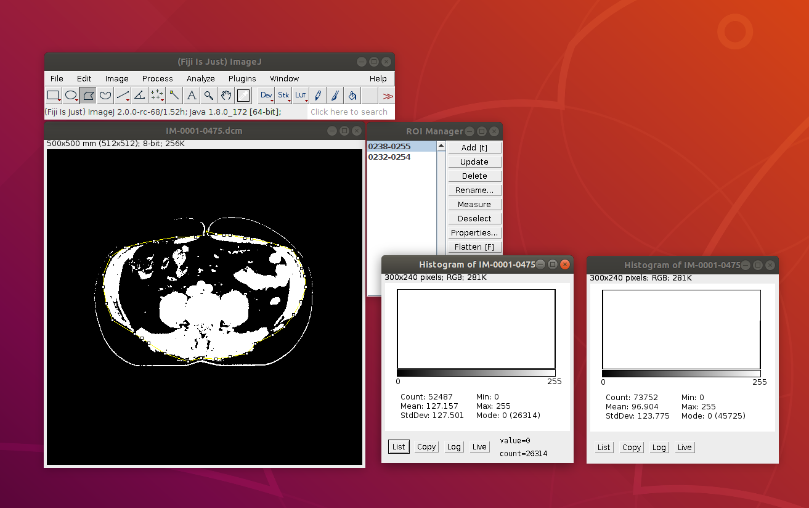Toggle Live in the right histogram window
Viewport: 809px width, 508px height.
(x=685, y=448)
